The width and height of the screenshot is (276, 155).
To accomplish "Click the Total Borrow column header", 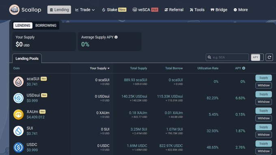I will point(174,68).
